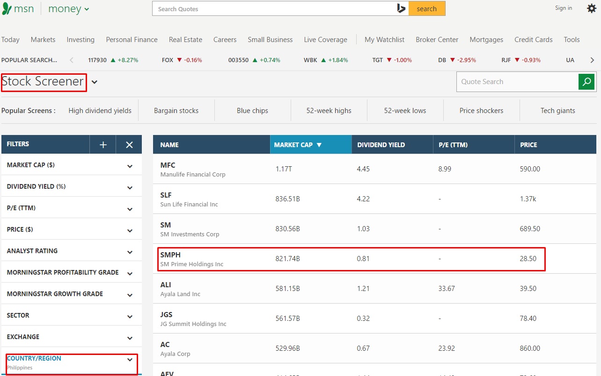Open the Credit Cards tab
This screenshot has height=376, width=601.
coord(534,40)
